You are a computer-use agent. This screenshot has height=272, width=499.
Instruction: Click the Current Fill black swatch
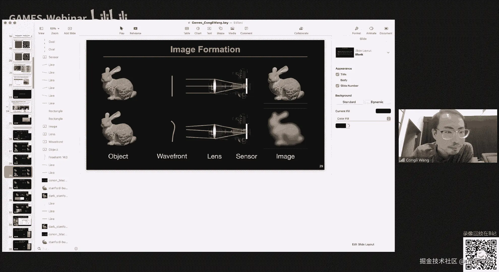[x=383, y=111]
